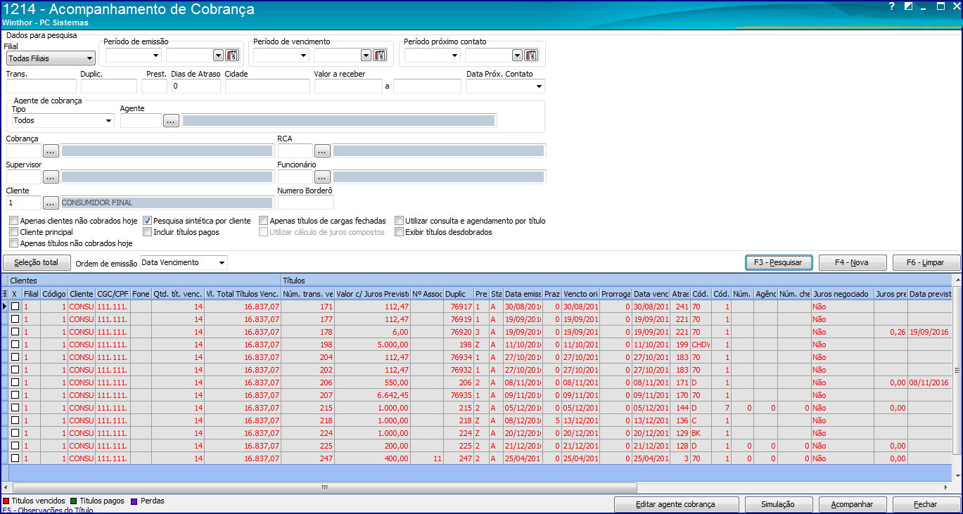Click Fechar button

[x=926, y=504]
